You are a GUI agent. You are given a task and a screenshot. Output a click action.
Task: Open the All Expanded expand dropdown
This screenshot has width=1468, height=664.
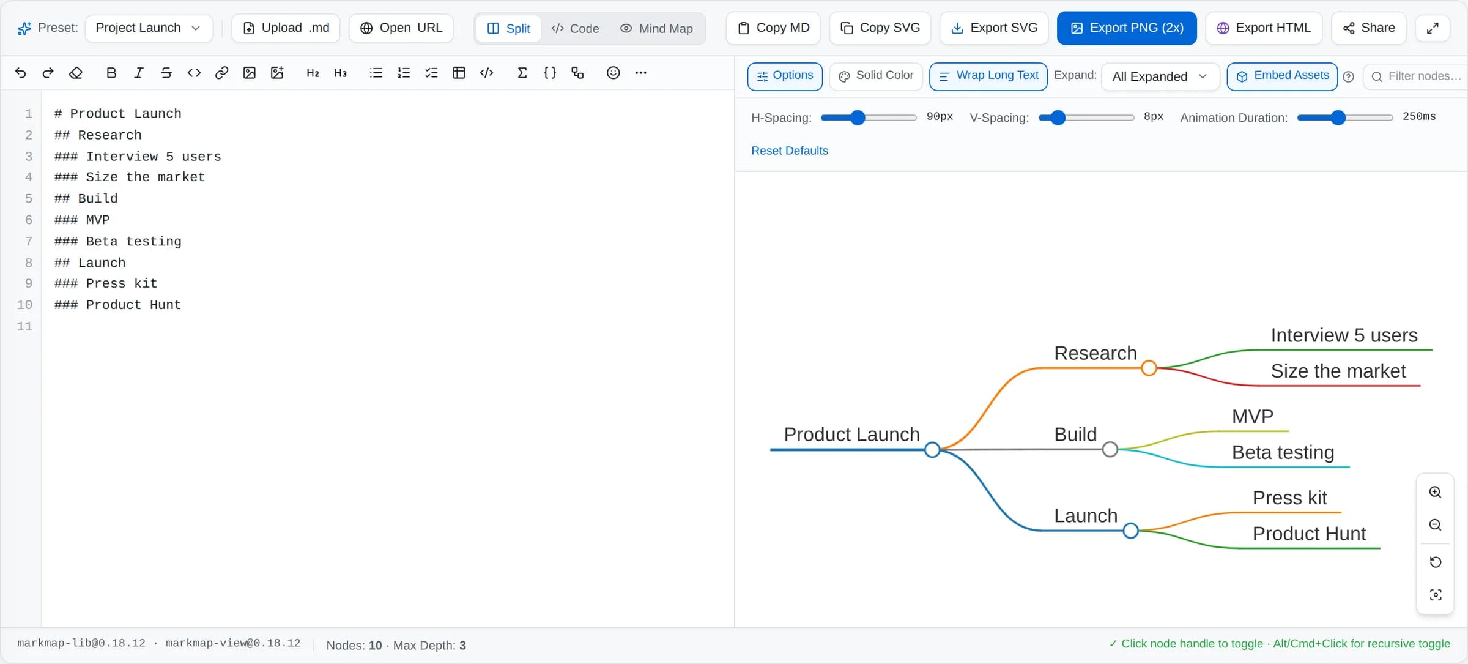coord(1160,76)
